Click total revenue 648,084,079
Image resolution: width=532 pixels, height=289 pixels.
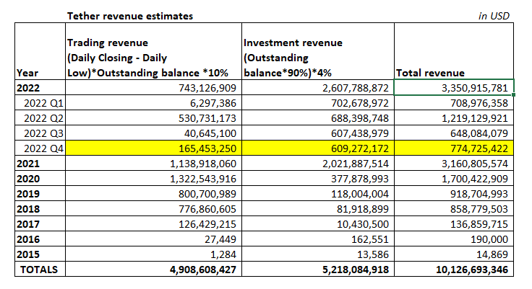(454, 133)
